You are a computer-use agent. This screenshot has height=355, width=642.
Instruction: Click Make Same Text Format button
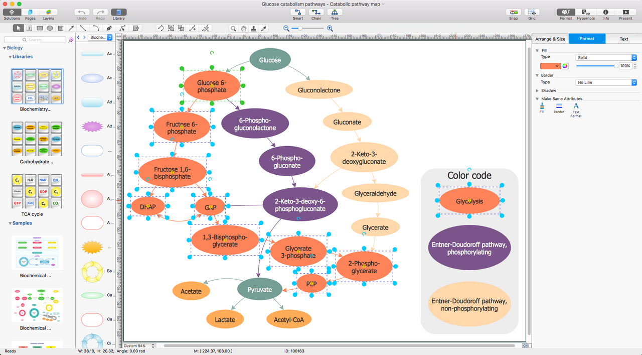[576, 109]
